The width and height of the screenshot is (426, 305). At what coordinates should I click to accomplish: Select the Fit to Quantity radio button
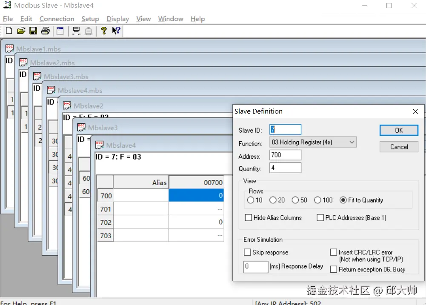coord(343,200)
